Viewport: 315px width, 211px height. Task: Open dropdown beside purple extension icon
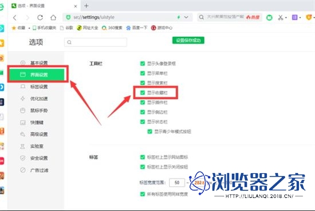point(300,18)
